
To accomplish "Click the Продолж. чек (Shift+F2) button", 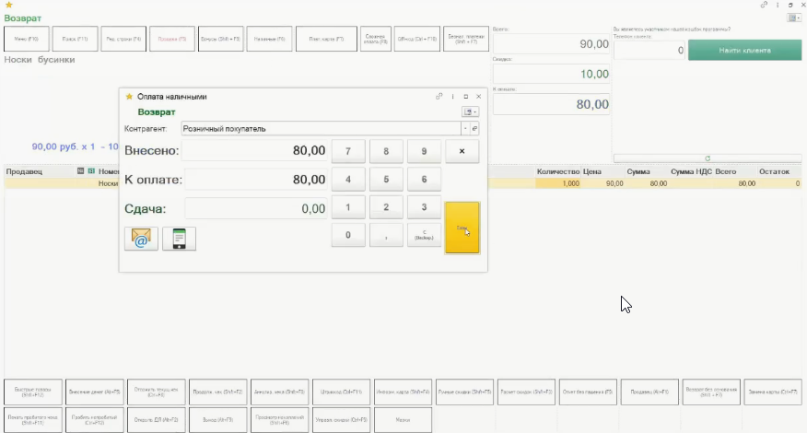I will coord(218,392).
